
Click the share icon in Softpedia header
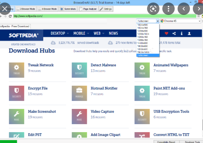pos(174,33)
